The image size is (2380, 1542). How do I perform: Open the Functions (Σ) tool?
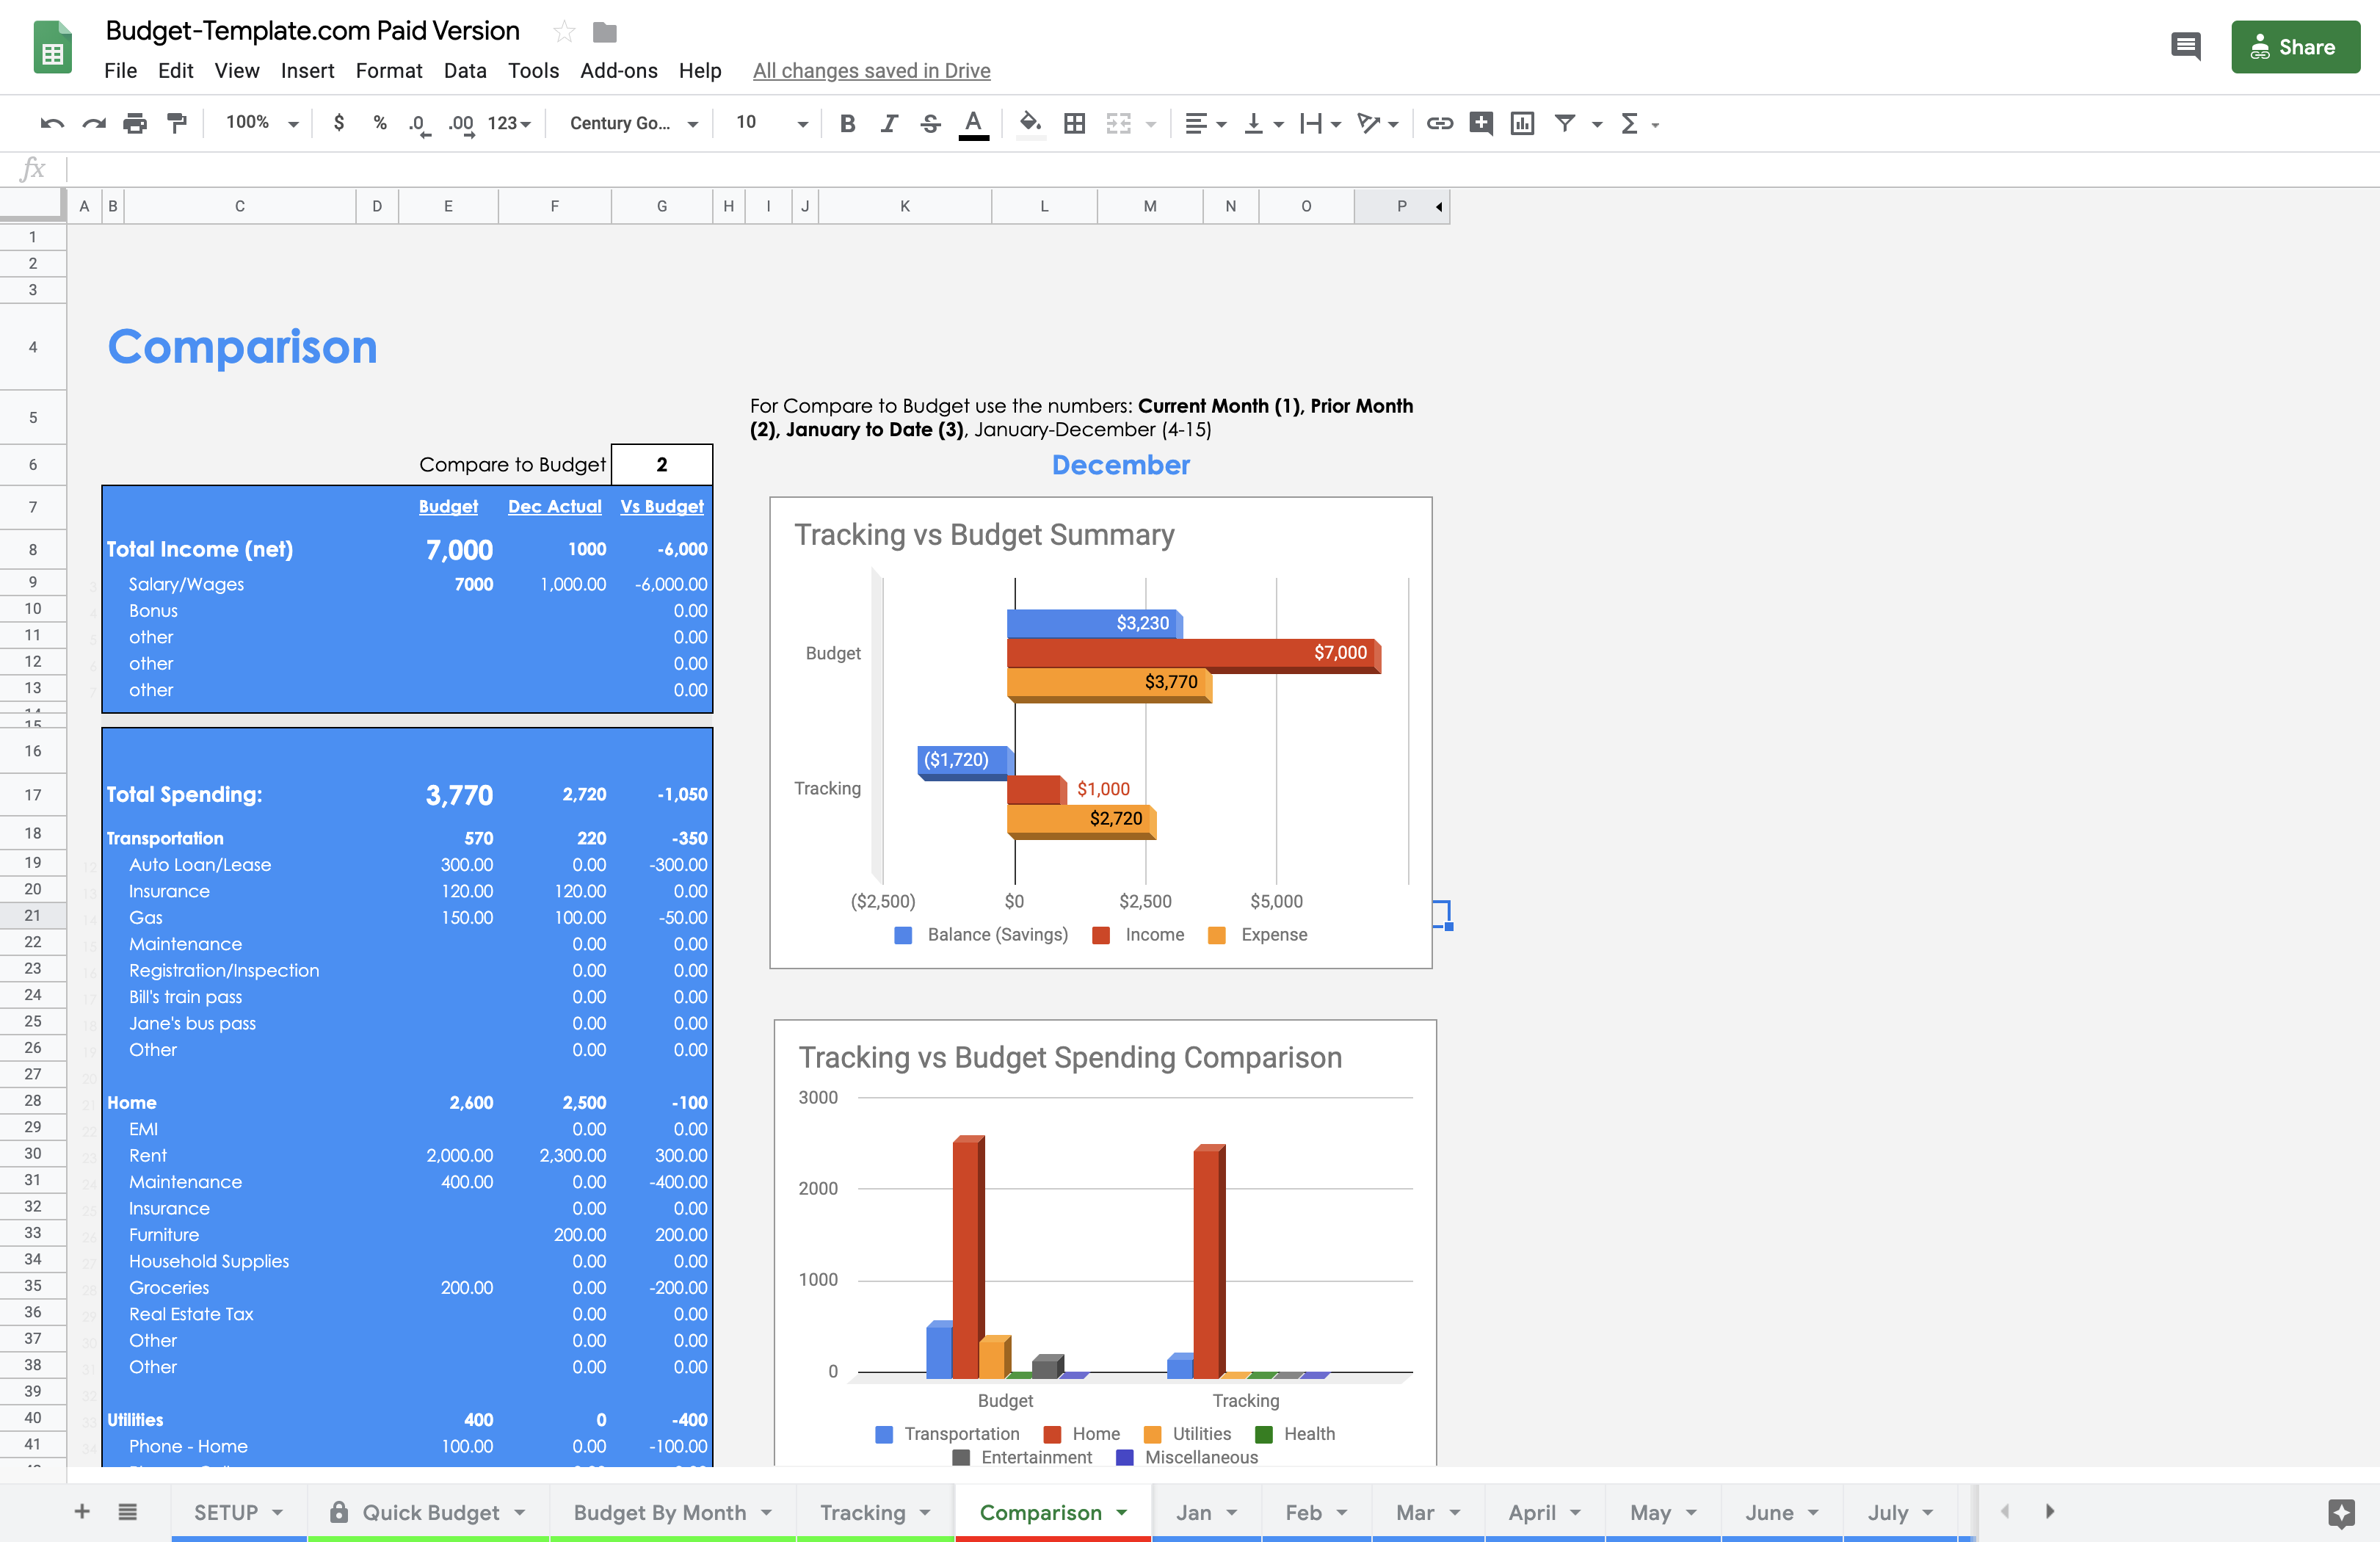[x=1631, y=123]
